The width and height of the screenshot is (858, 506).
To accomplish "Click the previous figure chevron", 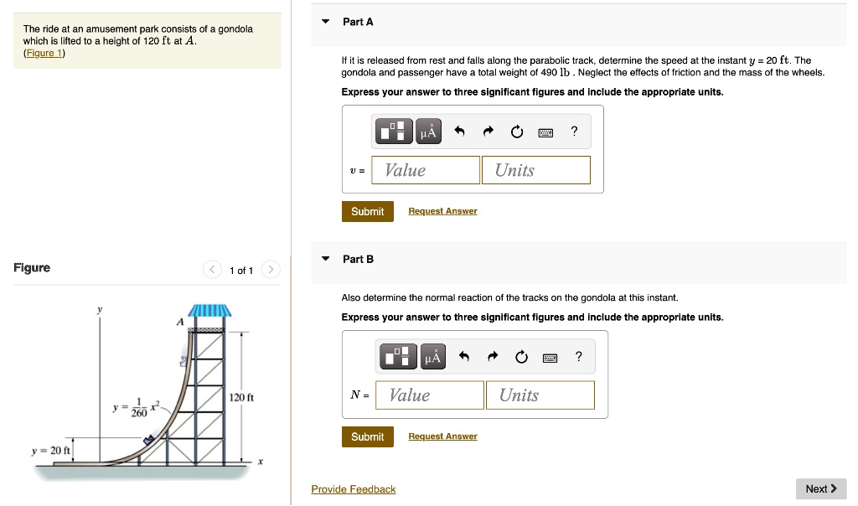I will [x=212, y=270].
